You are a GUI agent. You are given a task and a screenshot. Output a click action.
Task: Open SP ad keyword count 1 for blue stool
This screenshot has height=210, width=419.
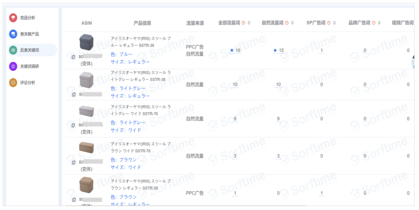tap(322, 51)
